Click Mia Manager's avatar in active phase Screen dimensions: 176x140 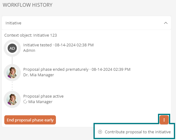point(12,99)
